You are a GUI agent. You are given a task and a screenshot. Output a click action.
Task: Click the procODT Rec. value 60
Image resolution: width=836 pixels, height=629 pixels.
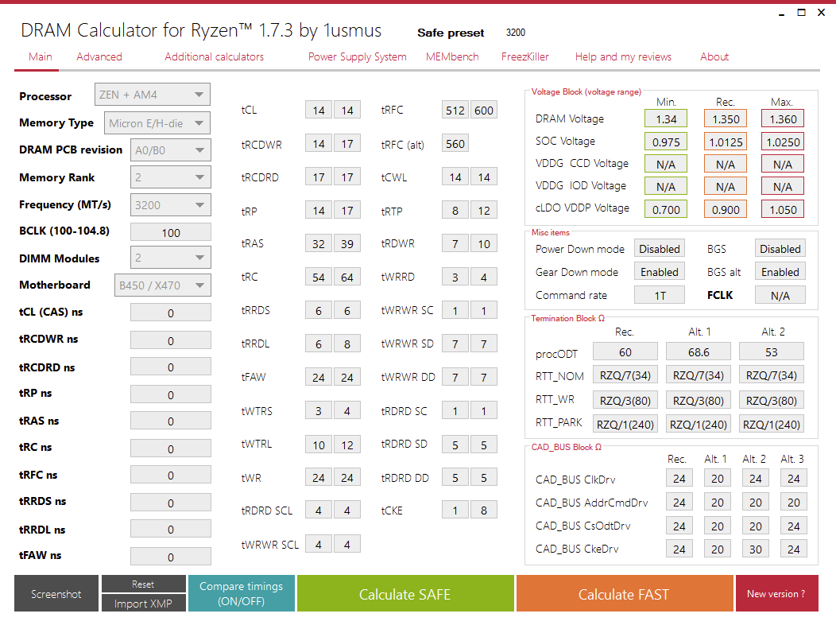click(x=625, y=352)
